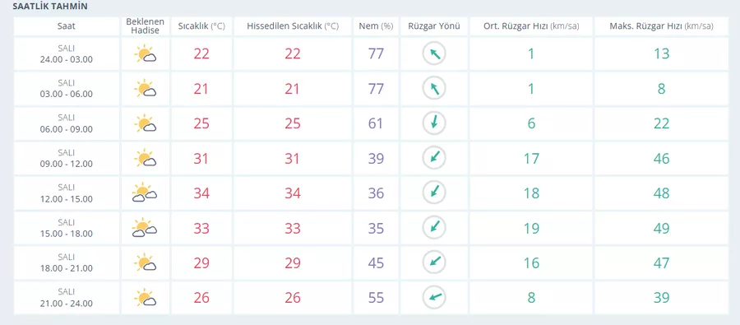Click wind direction icon for 15.00 - 18.00
740x325 pixels.
pos(434,228)
